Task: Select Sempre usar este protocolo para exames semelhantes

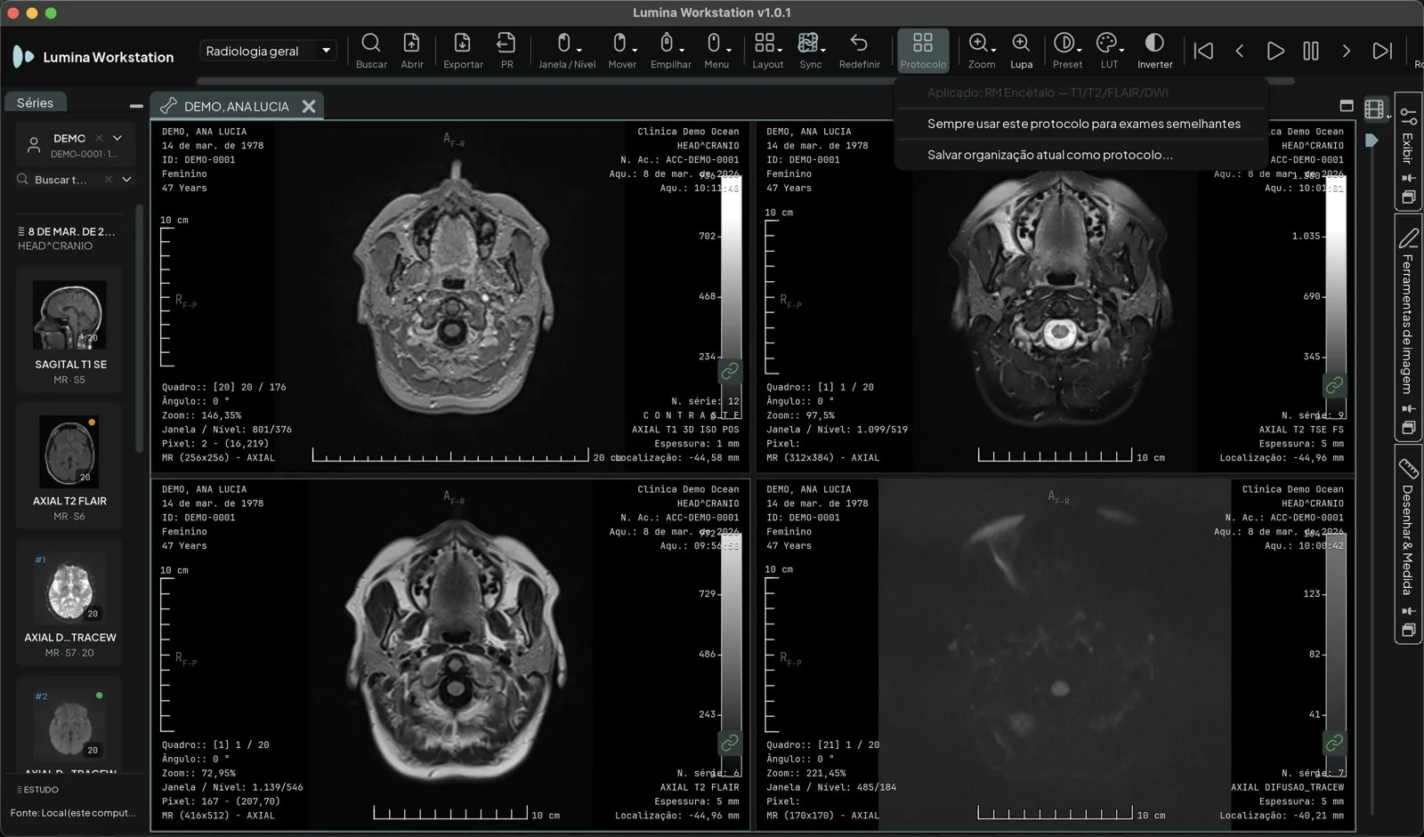Action: pyautogui.click(x=1083, y=124)
